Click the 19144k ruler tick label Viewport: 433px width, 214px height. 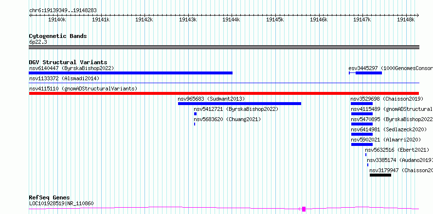click(232, 19)
